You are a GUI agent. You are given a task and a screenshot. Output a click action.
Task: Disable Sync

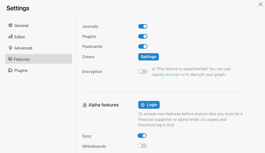(x=142, y=136)
